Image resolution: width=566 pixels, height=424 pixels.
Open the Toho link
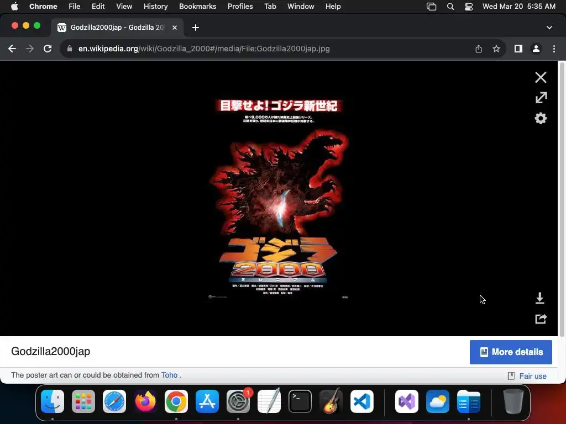coord(169,375)
